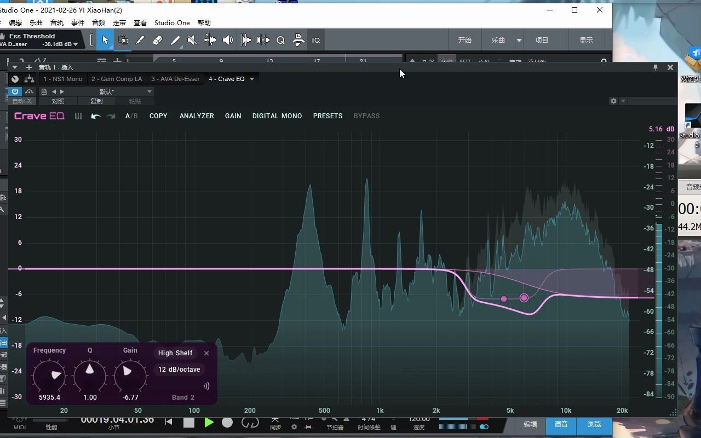Open the 音频 menu
Image resolution: width=701 pixels, height=438 pixels.
click(x=99, y=22)
